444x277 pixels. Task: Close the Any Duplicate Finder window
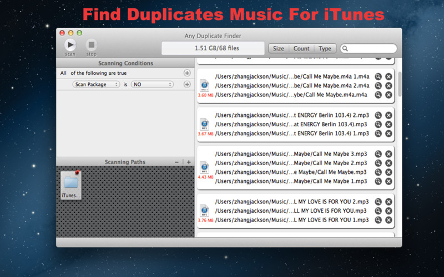coord(62,33)
